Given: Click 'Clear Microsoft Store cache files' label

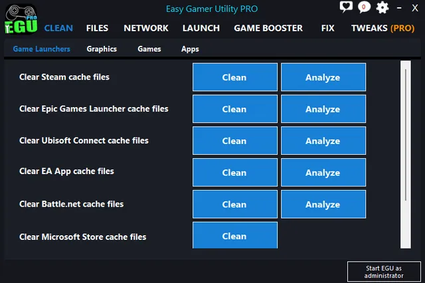Looking at the screenshot, I should tap(82, 237).
